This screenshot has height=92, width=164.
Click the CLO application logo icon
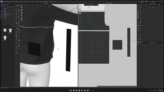[2, 2]
